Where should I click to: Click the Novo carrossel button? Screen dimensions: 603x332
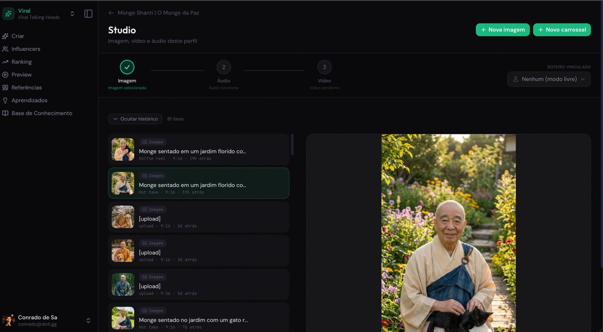(562, 30)
